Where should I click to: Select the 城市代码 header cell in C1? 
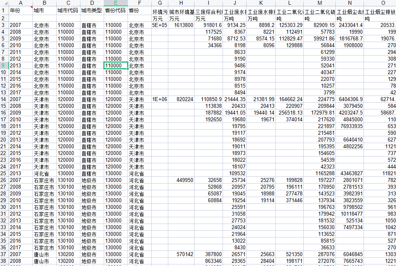point(68,11)
